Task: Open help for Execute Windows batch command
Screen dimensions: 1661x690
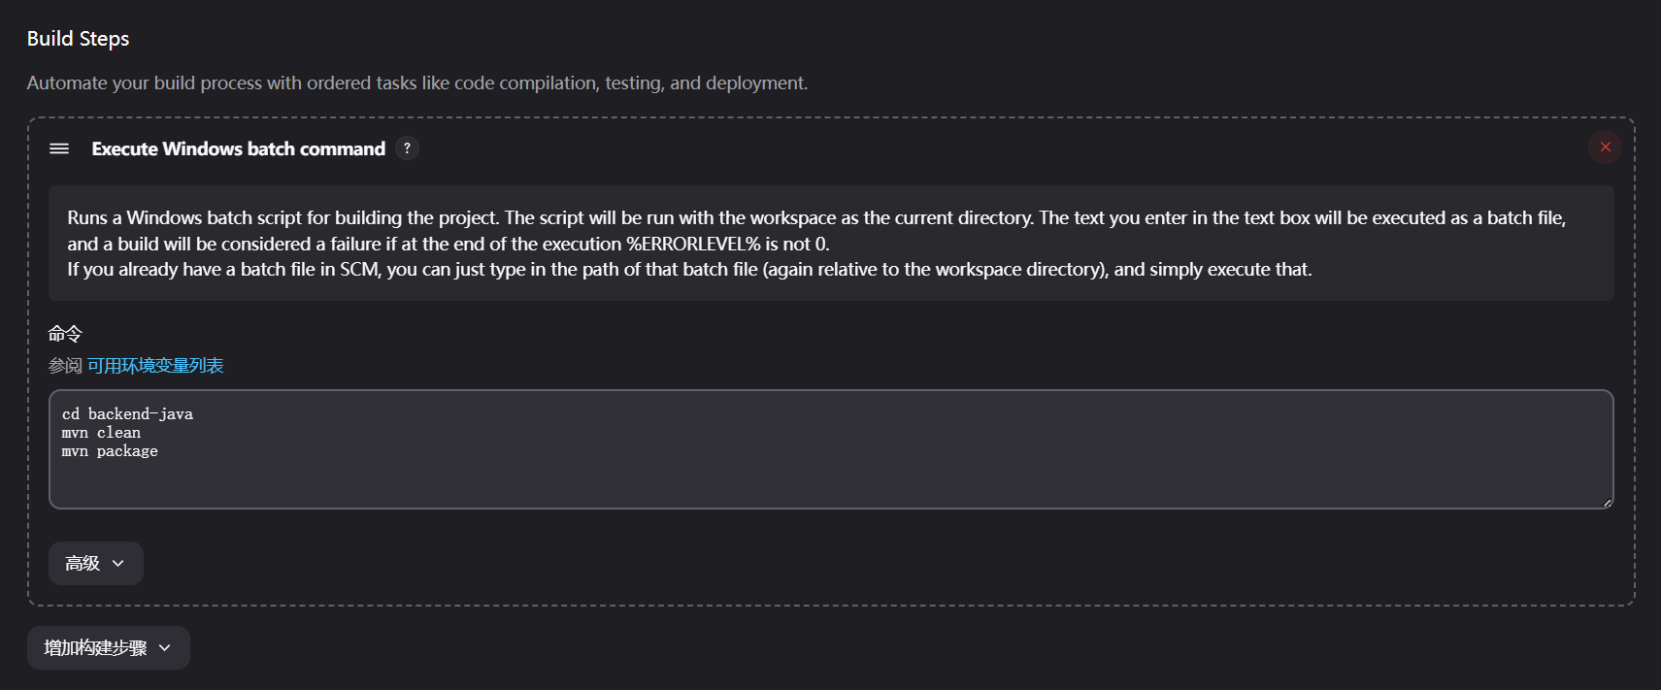Action: click(408, 148)
